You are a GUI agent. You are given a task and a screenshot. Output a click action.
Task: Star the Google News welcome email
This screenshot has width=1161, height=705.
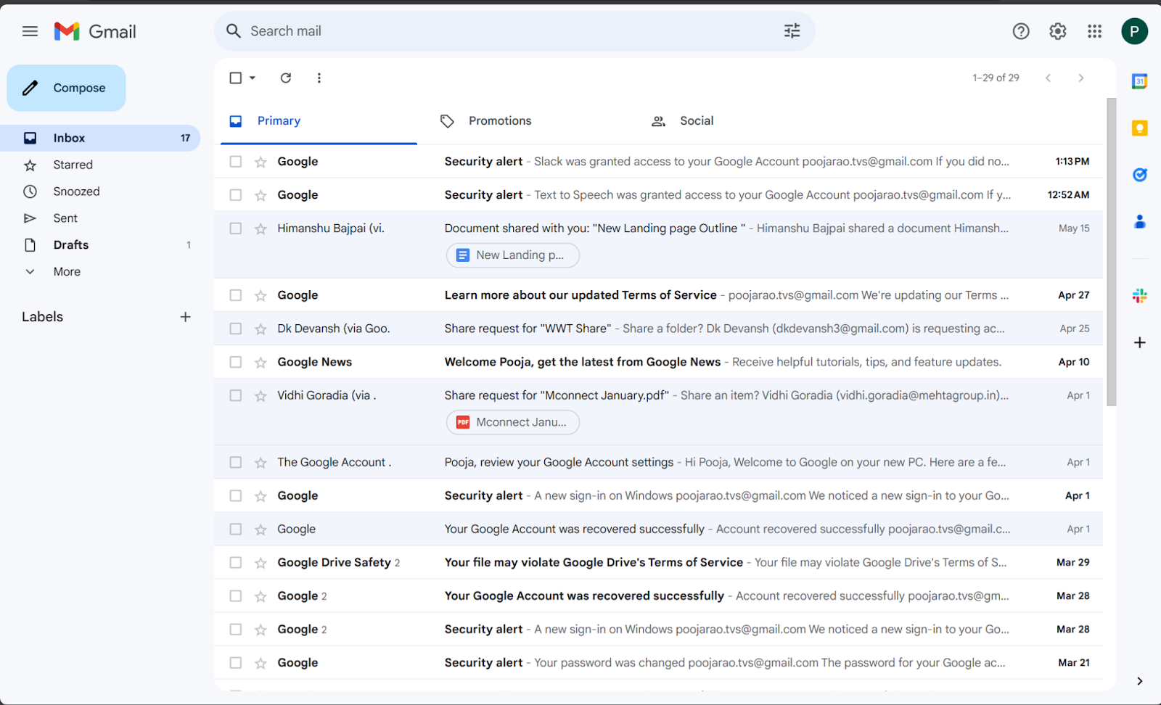(x=260, y=362)
